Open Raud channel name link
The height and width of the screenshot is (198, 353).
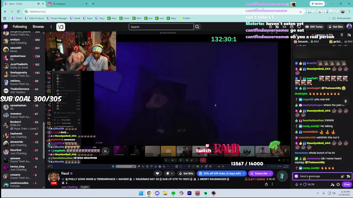[65, 173]
